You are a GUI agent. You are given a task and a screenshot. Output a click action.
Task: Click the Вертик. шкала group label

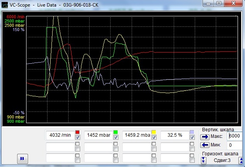tap(218, 130)
